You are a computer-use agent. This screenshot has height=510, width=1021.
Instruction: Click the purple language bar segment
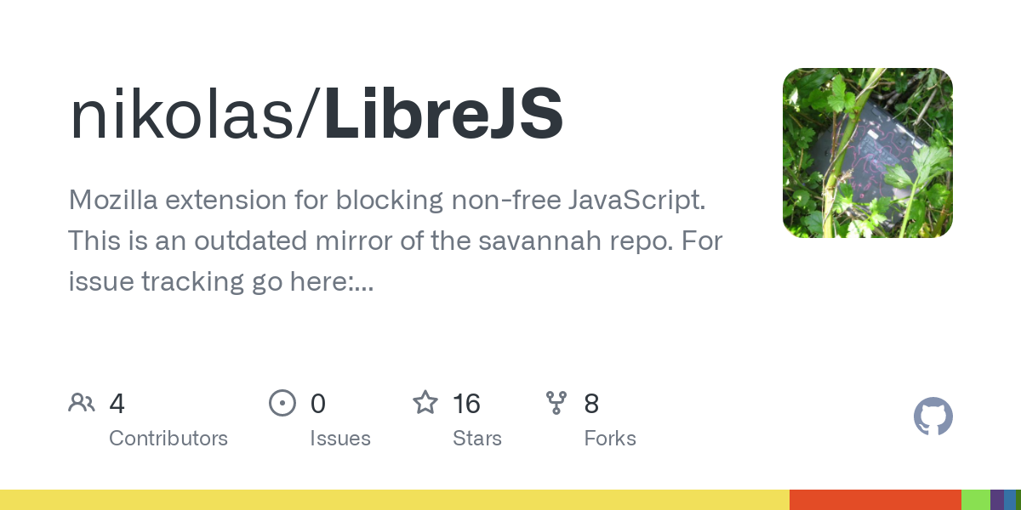coord(997,500)
